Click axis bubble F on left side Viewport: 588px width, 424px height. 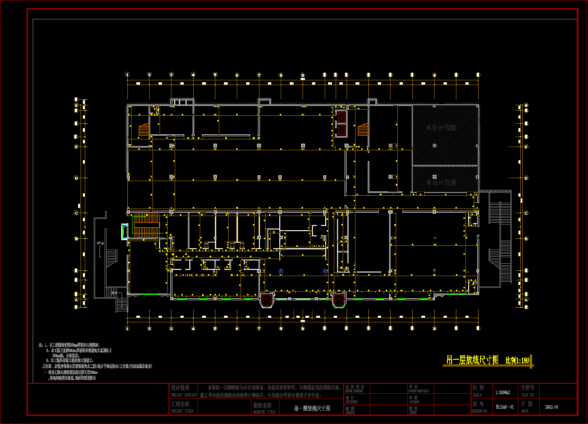pyautogui.click(x=76, y=147)
